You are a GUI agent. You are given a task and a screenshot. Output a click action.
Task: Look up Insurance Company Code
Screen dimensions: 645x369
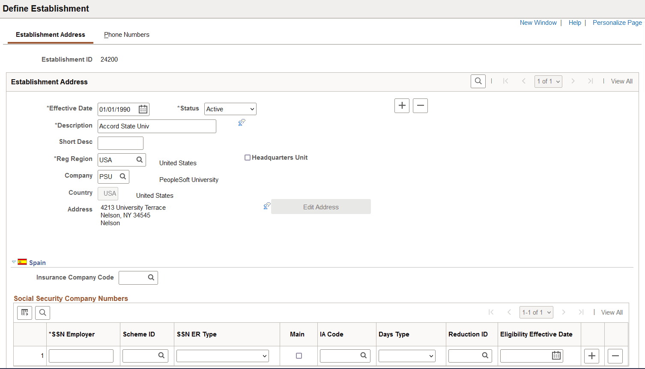pos(151,277)
